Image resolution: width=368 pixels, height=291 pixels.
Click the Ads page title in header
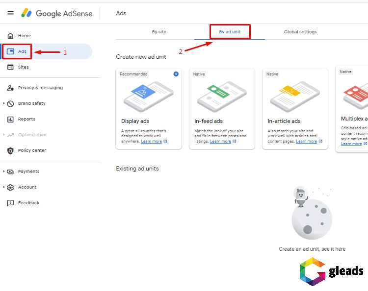121,13
